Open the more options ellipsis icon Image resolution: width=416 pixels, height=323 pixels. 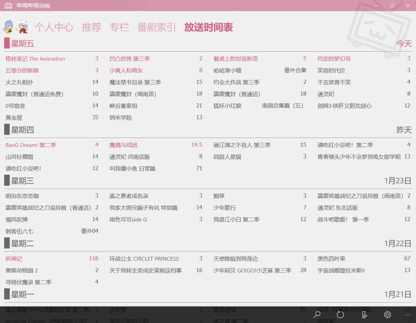pos(407,315)
